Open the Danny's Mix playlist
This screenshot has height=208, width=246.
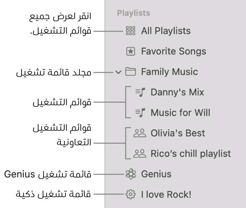coord(177,92)
